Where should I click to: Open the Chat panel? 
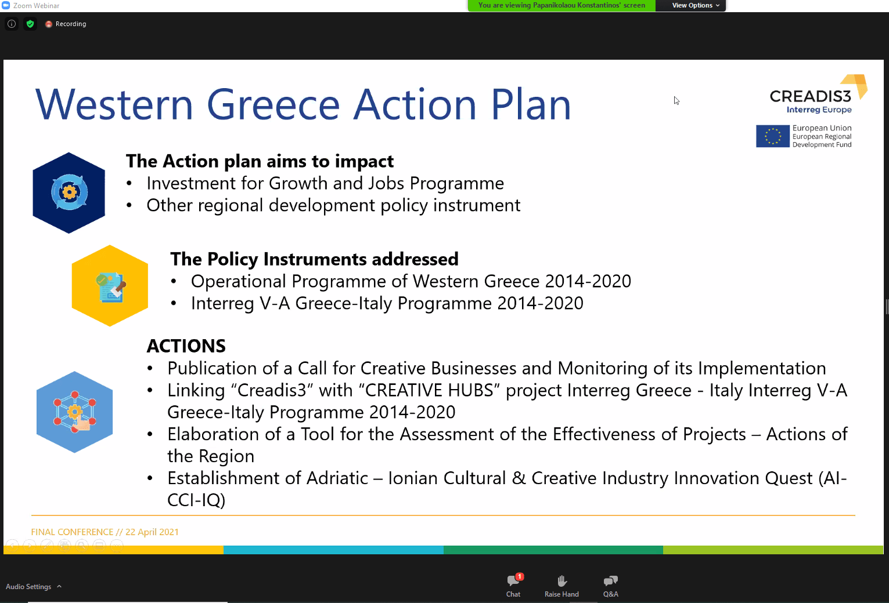pos(513,586)
